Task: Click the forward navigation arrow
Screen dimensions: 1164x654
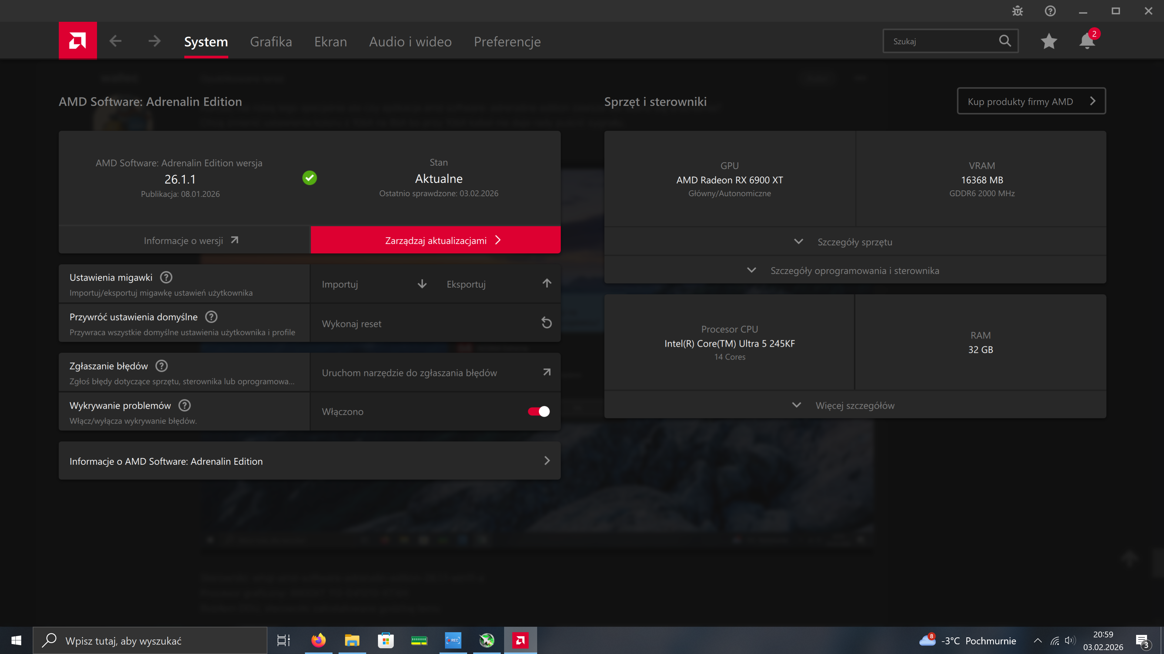Action: click(x=154, y=41)
